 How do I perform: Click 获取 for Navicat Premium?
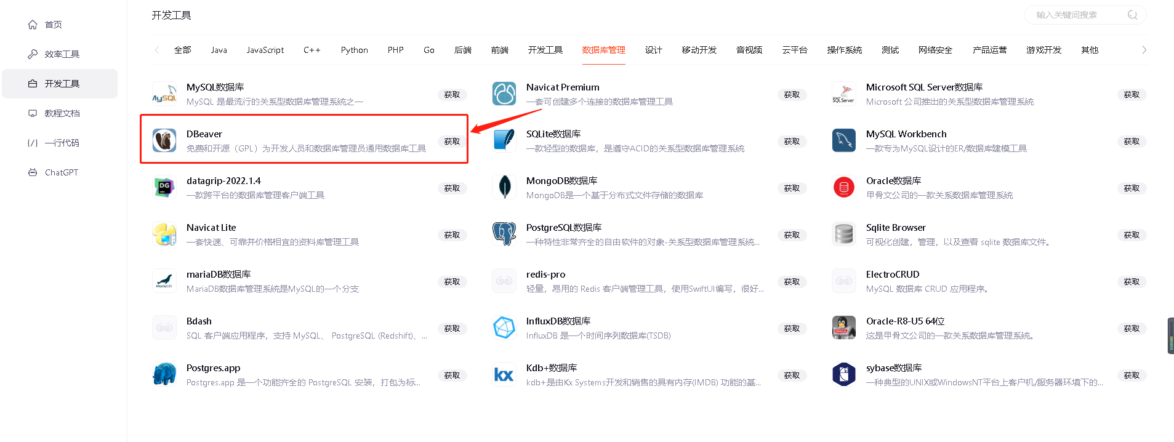point(792,95)
